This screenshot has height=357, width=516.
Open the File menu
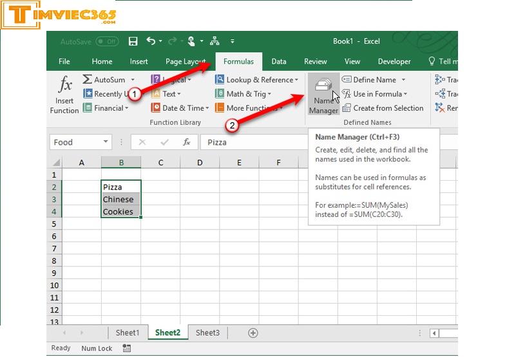64,62
